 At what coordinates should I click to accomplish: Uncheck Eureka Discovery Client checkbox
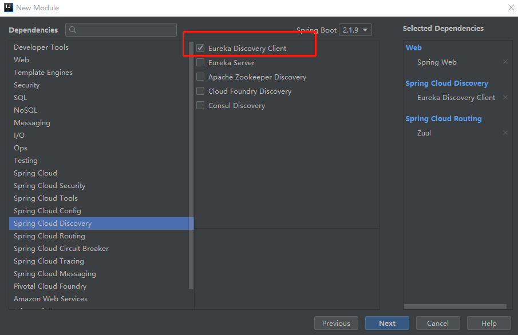[x=200, y=49]
